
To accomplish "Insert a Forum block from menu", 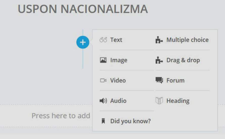I will coord(175,81).
